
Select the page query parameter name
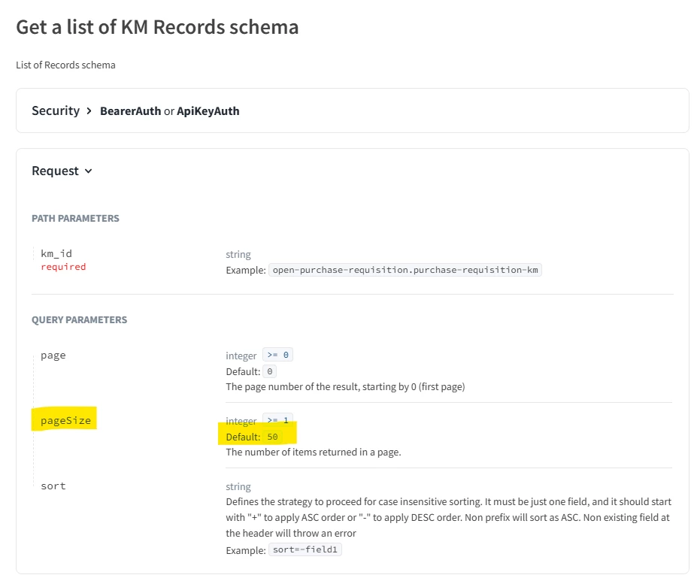coord(53,356)
